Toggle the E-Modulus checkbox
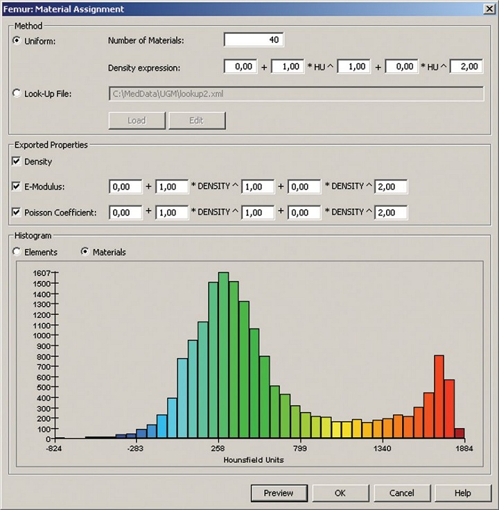Screen dimensions: 499x510 click(17, 187)
